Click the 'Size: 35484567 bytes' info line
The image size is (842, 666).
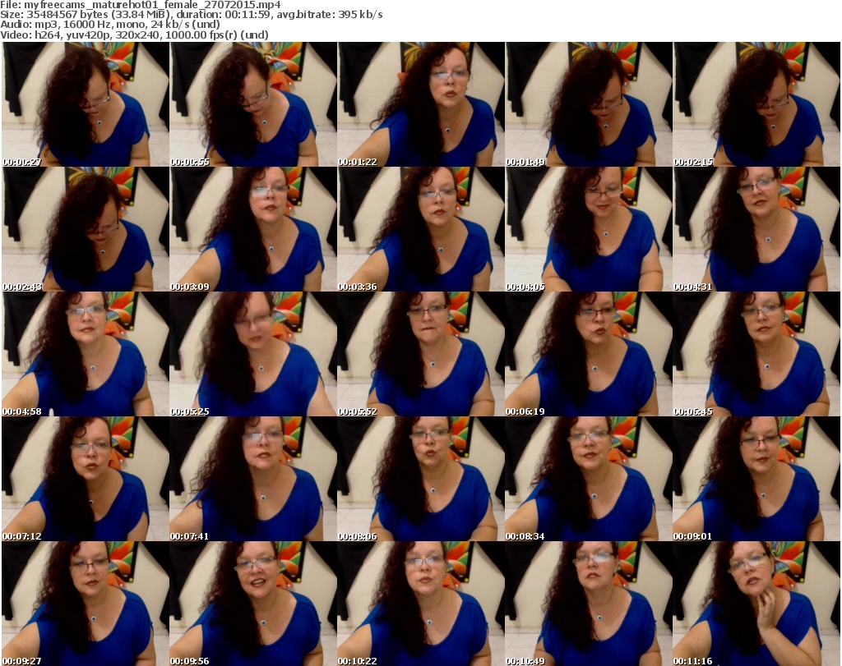(191, 15)
